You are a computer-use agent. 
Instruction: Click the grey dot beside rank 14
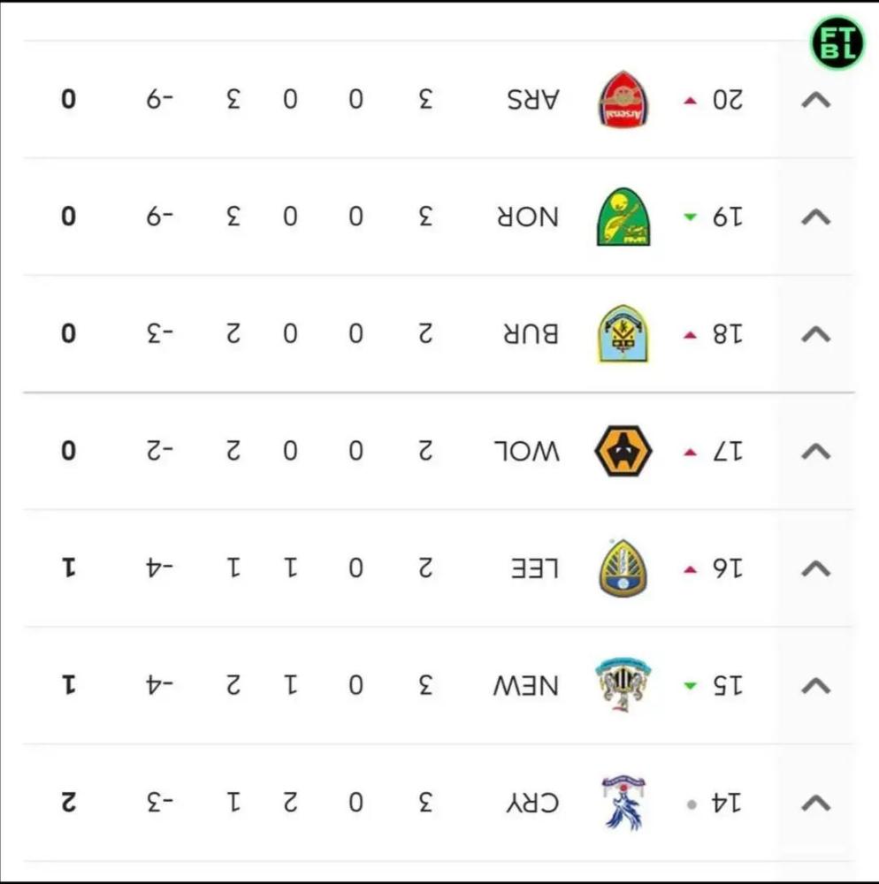click(692, 804)
